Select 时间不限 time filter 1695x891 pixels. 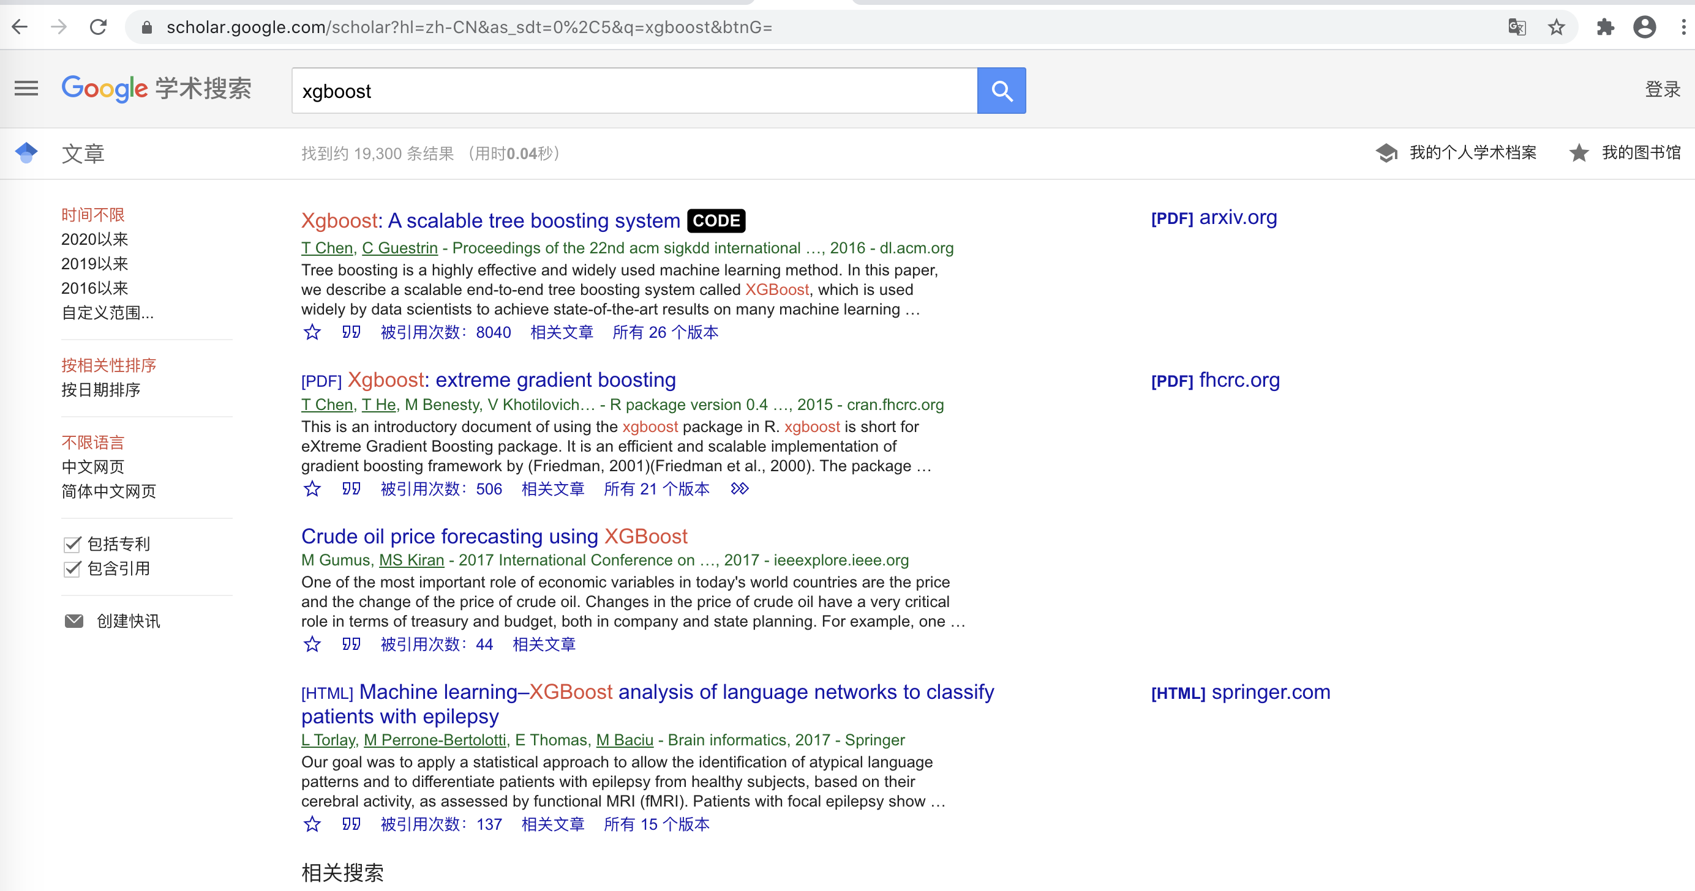(x=93, y=215)
